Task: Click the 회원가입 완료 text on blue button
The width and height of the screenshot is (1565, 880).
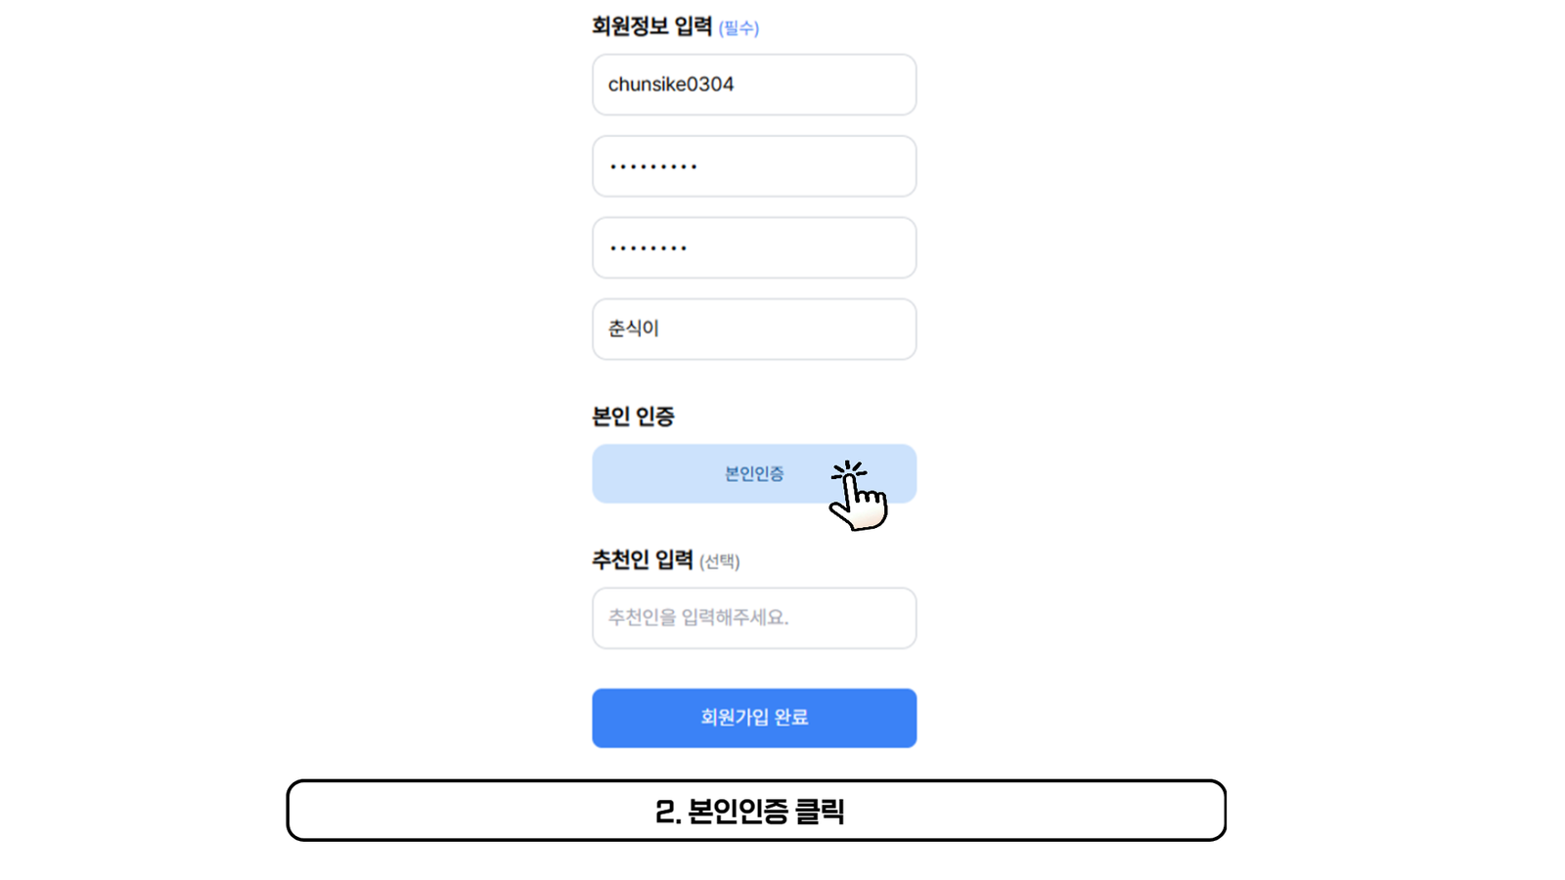Action: point(754,718)
